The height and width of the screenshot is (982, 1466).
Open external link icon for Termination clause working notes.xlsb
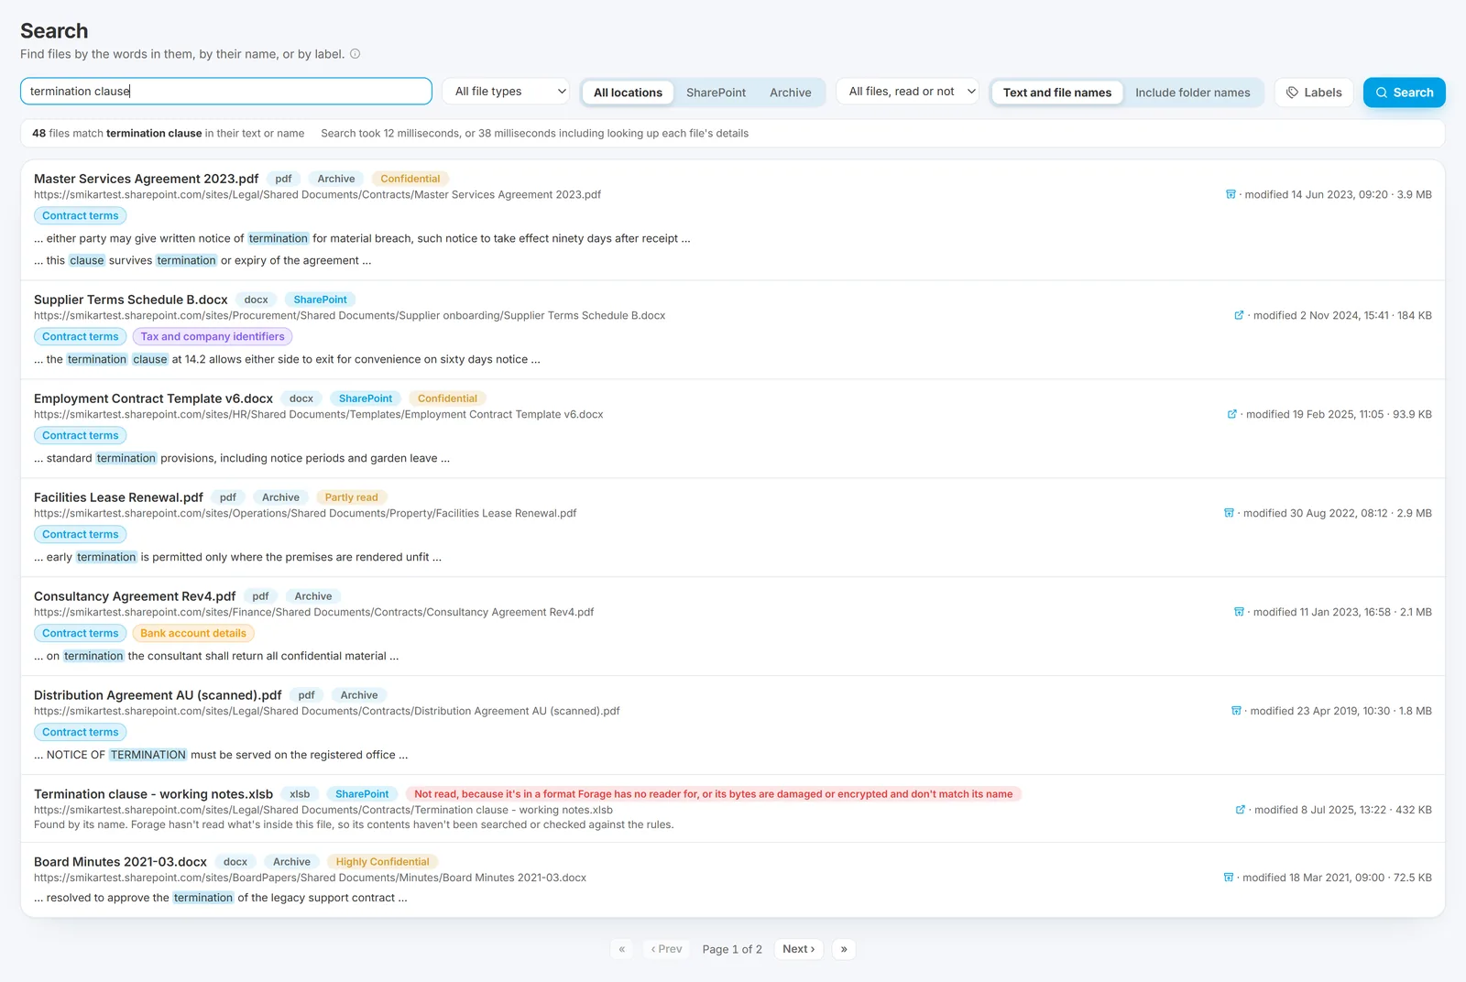[x=1241, y=810]
